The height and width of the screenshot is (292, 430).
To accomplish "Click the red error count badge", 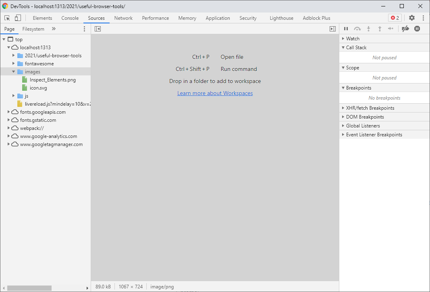I will (395, 18).
